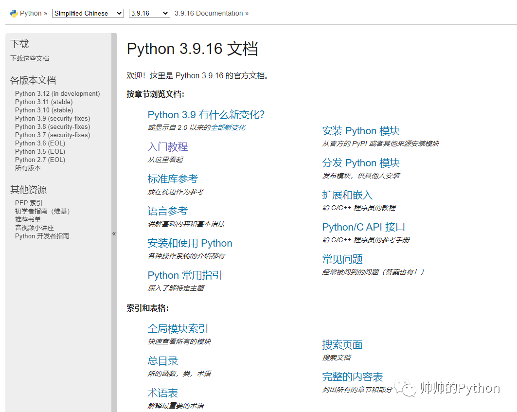Viewport: 517px width, 412px height.
Task: Open the 标准库参考 link
Action: coord(173,179)
